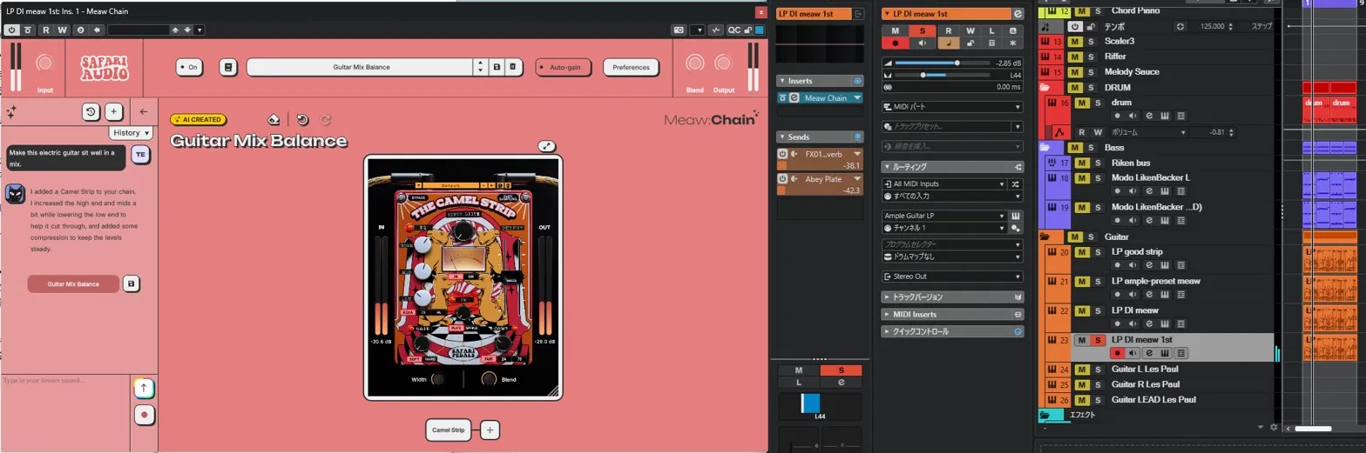
Task: Open the All MIDI Inputs dropdown
Action: [x=945, y=184]
